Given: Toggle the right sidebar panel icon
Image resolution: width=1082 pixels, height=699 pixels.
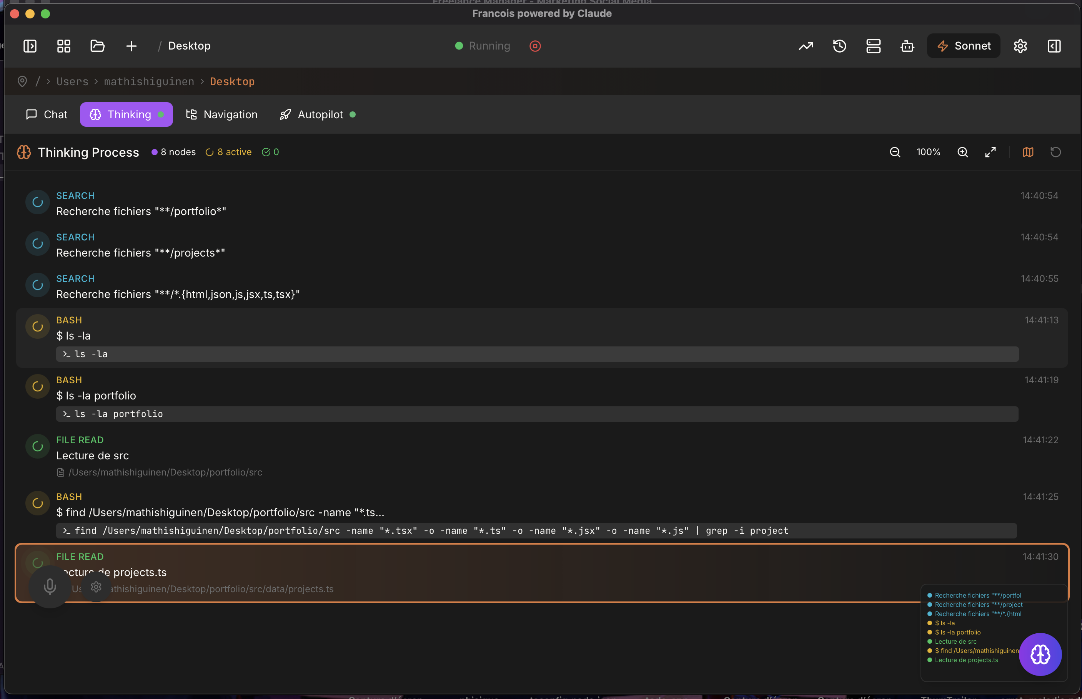Looking at the screenshot, I should point(1054,46).
